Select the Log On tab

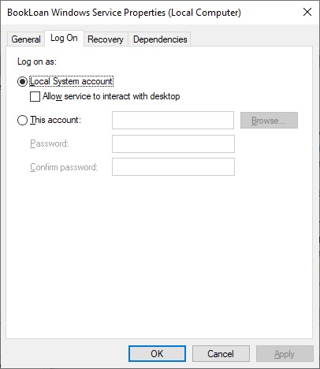click(64, 38)
